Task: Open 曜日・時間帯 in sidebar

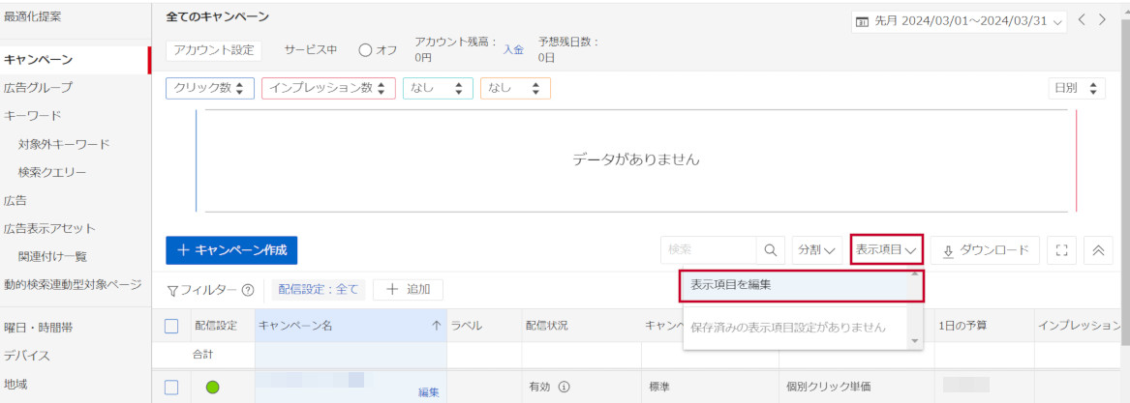Action: click(x=38, y=329)
